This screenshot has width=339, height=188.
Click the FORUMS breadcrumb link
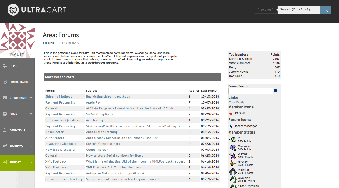pyautogui.click(x=70, y=43)
